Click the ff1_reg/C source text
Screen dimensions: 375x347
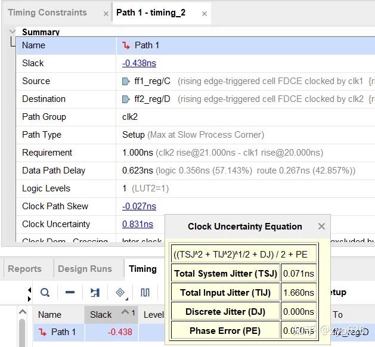coord(153,81)
